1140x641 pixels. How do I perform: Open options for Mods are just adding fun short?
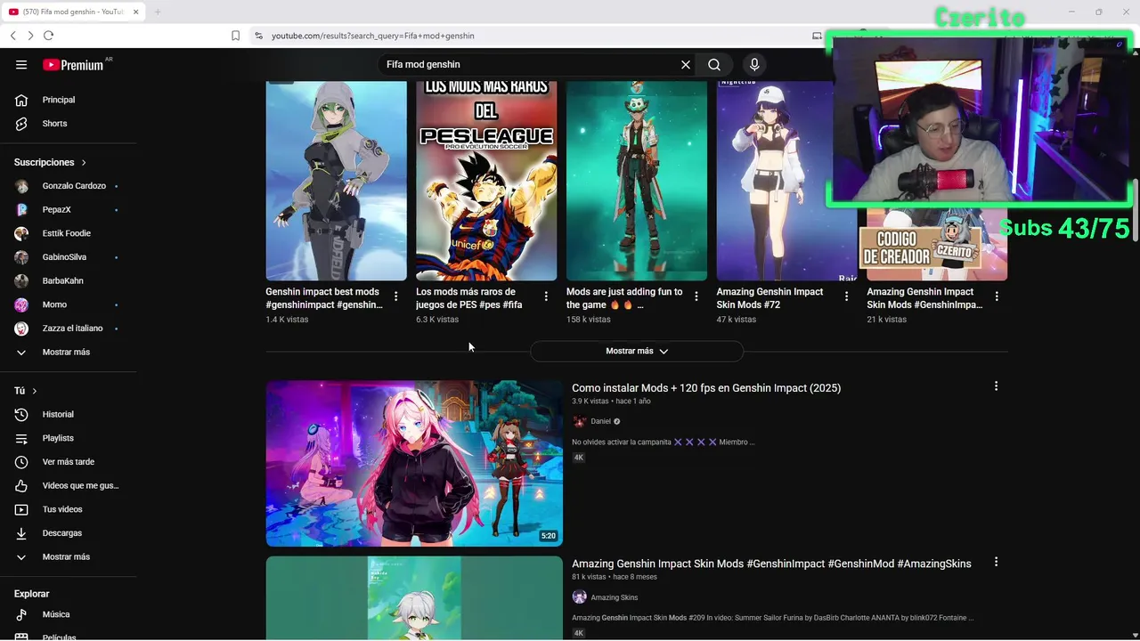click(x=696, y=296)
